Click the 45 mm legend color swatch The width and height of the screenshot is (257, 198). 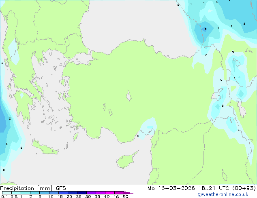119,193
